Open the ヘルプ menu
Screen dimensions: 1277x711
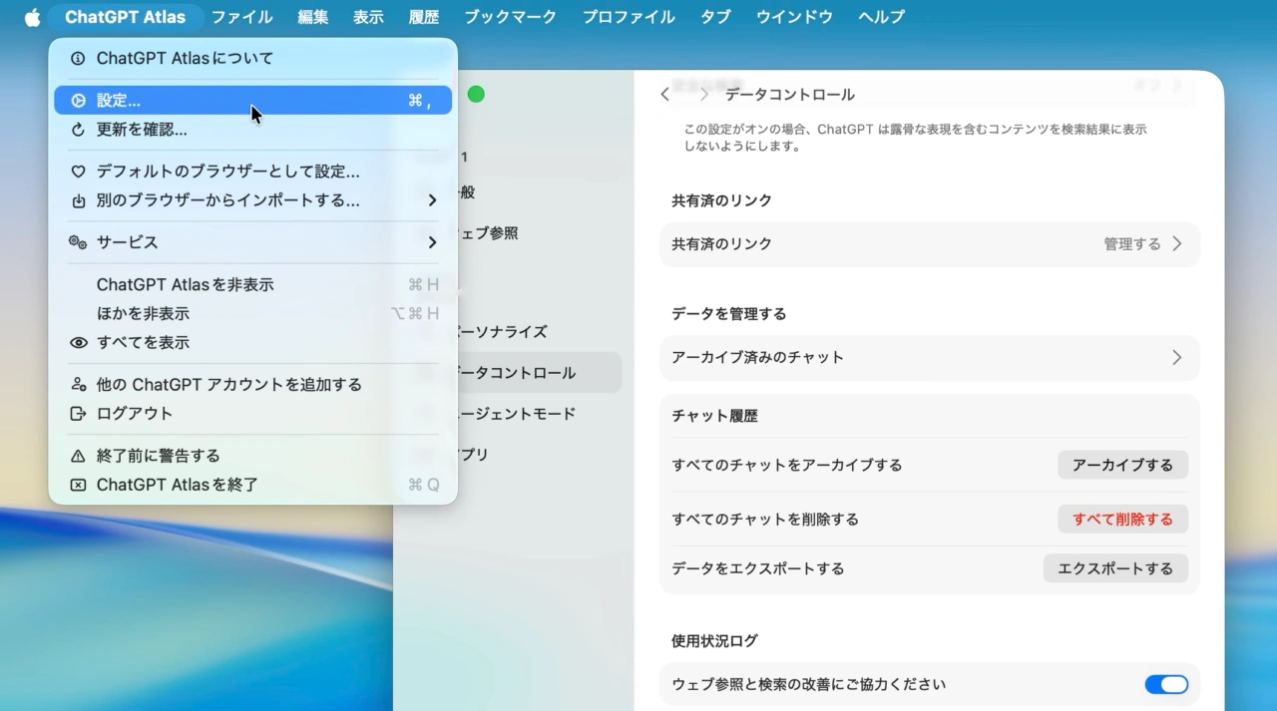(881, 17)
